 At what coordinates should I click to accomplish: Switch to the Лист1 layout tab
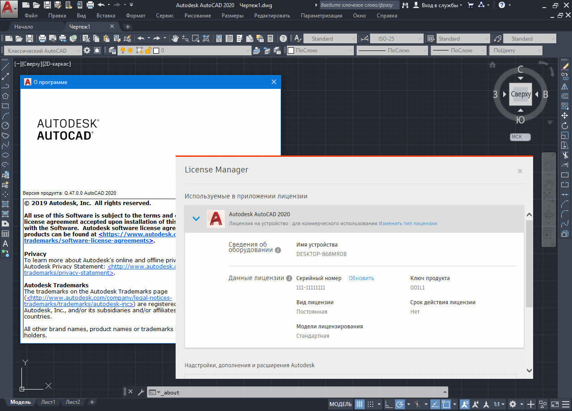(x=48, y=402)
